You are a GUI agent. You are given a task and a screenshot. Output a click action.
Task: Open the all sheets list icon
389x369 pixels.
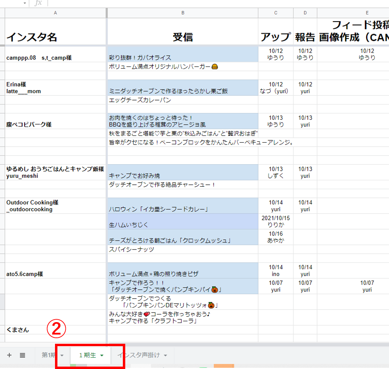pos(22,355)
